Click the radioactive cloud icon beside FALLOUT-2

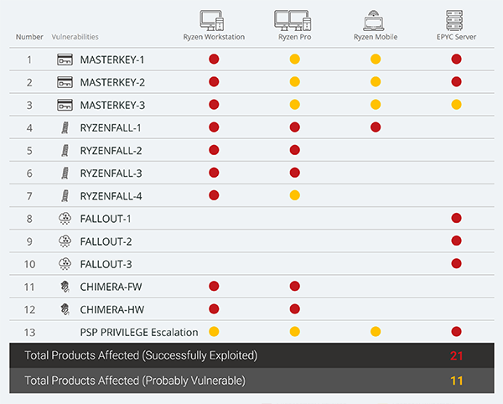(x=65, y=241)
